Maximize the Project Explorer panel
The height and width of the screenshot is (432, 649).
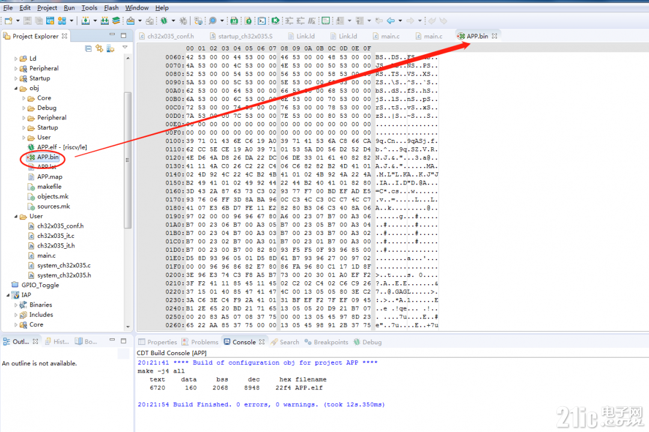[123, 35]
